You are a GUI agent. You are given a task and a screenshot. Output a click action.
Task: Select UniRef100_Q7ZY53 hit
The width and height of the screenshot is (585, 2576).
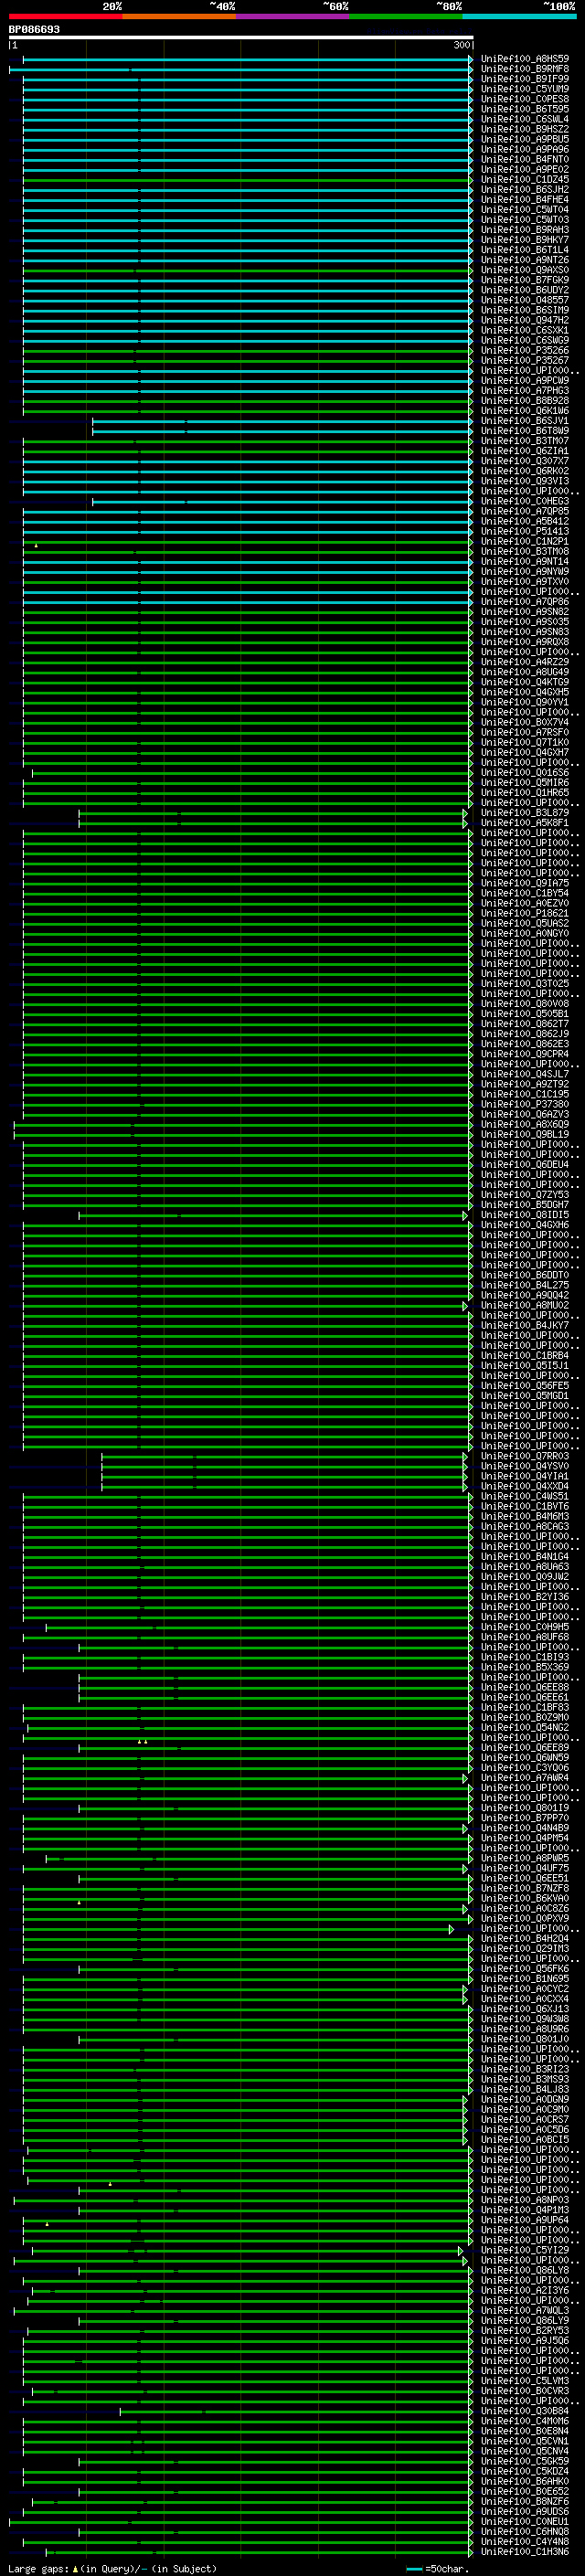coord(525,1194)
